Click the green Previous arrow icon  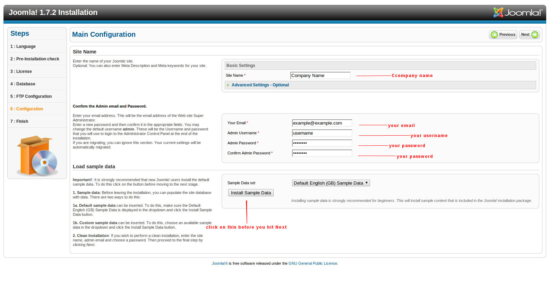[x=494, y=35]
